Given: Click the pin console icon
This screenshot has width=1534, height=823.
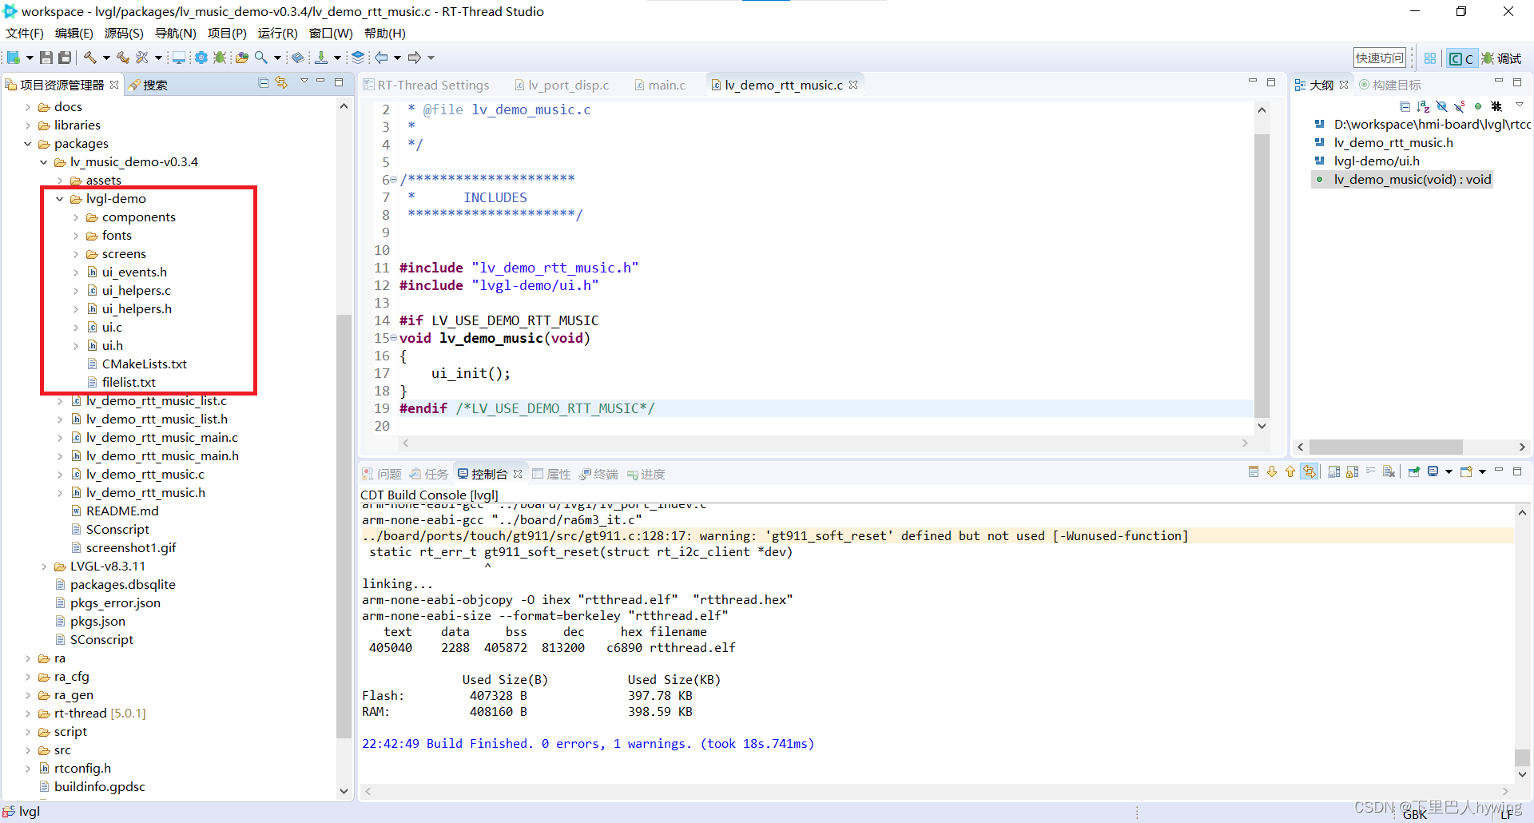Looking at the screenshot, I should (1414, 472).
